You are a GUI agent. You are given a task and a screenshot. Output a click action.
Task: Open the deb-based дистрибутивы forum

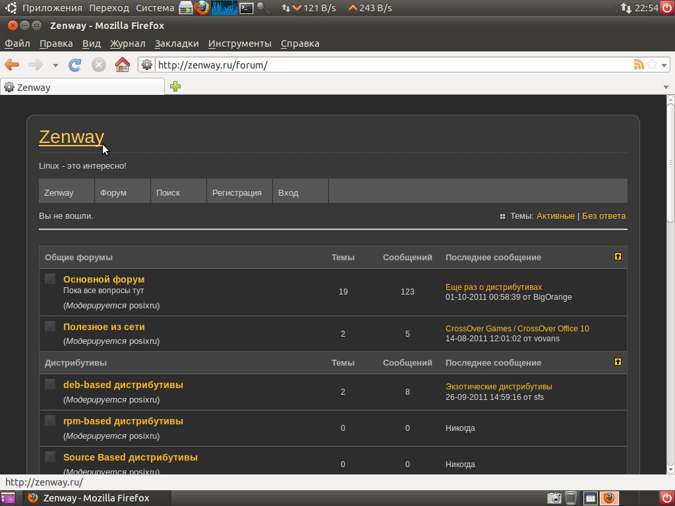pyautogui.click(x=123, y=385)
